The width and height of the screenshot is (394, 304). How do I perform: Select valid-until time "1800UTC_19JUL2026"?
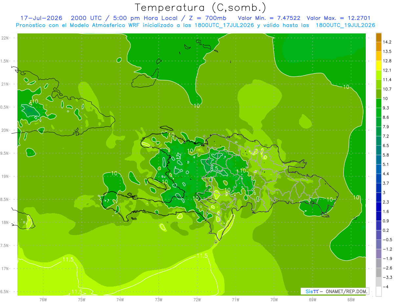coord(345,25)
